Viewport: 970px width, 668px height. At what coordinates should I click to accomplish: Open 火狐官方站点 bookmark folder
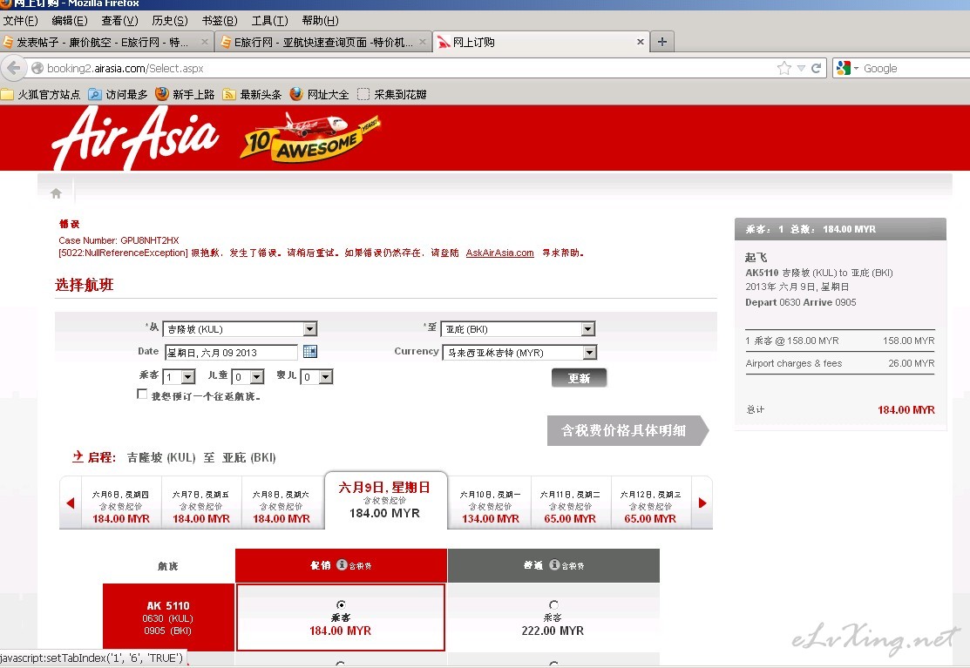point(41,95)
